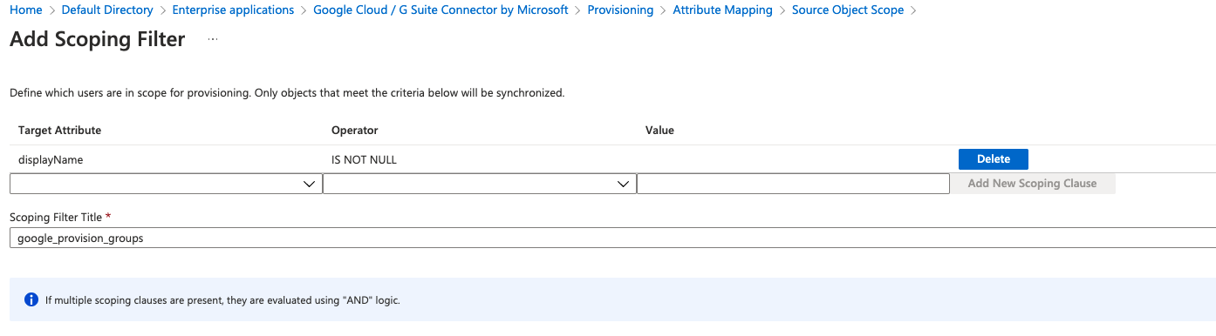The image size is (1216, 336).
Task: Open Google Cloud / G Suite Connector breadcrumb
Action: click(x=441, y=10)
